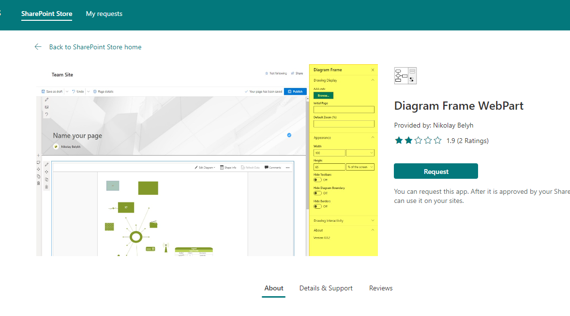Go to the SharePoint Store tab
Viewport: 570px width, 316px height.
pyautogui.click(x=46, y=14)
